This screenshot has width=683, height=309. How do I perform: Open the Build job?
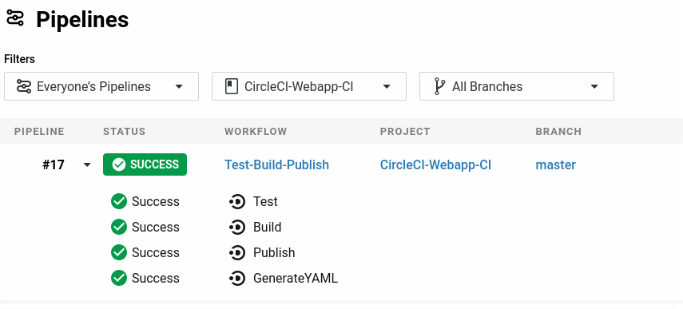click(268, 228)
